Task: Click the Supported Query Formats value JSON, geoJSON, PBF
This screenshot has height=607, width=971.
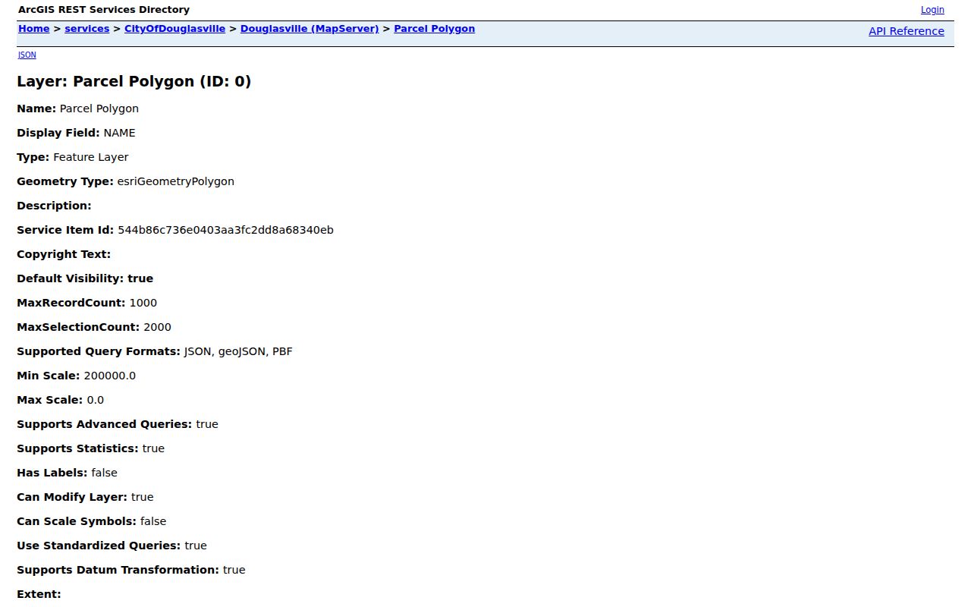Action: click(x=238, y=351)
